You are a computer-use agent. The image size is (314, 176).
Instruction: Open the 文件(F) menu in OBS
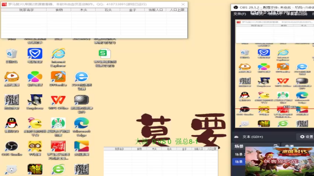pos(240,14)
